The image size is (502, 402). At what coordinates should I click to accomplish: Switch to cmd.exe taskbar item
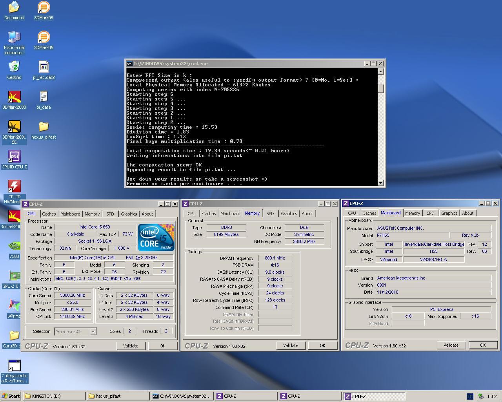click(182, 396)
